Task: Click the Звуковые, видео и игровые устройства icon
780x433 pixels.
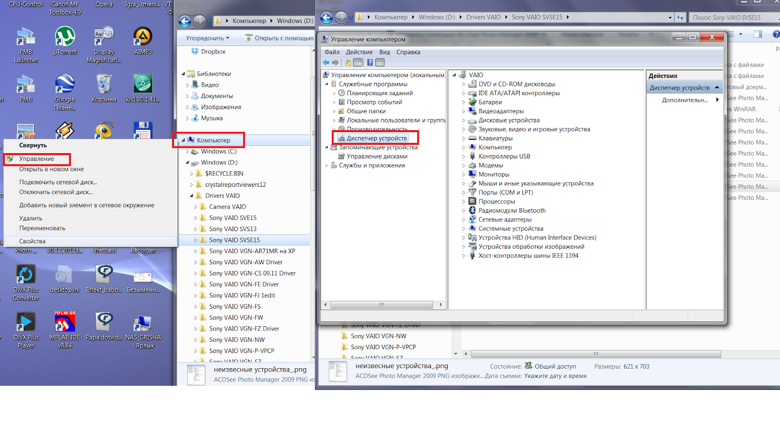Action: point(472,129)
